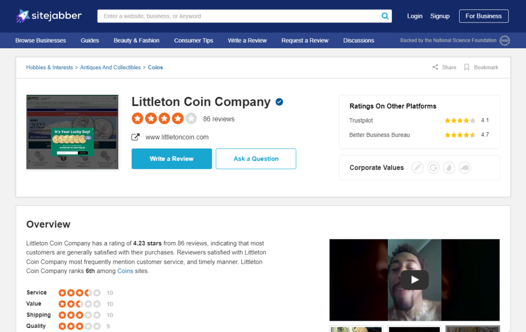526x332 pixels.
Task: Click the Better Business Bureau label
Action: [380, 135]
